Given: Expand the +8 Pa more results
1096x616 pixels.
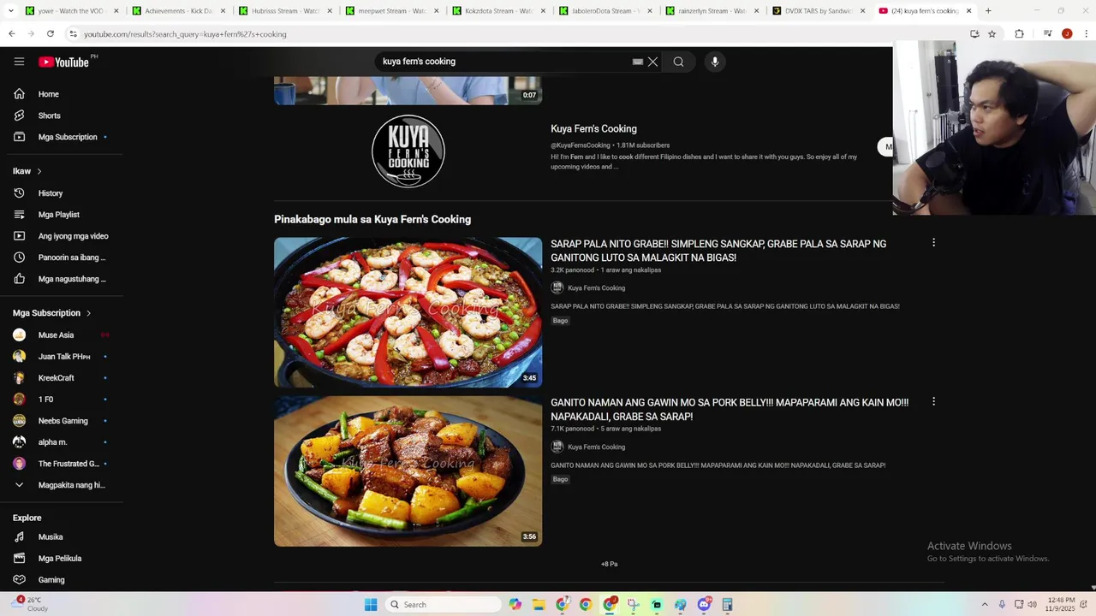Looking at the screenshot, I should 609,564.
